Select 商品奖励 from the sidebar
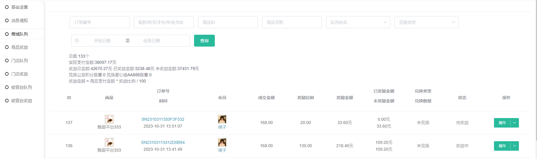Screen dimensions: 537x159 click(20, 47)
